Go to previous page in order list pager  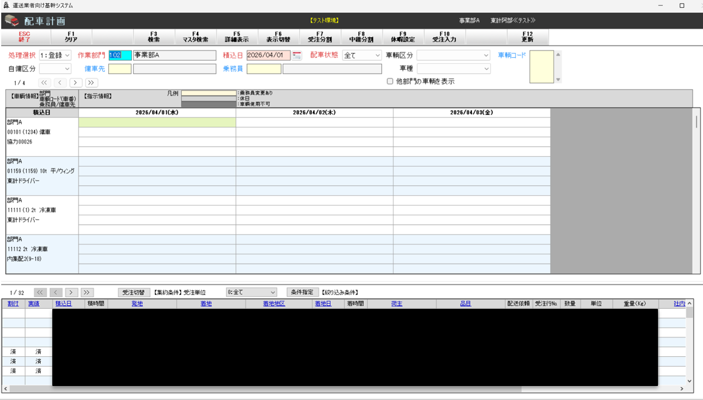coord(56,292)
